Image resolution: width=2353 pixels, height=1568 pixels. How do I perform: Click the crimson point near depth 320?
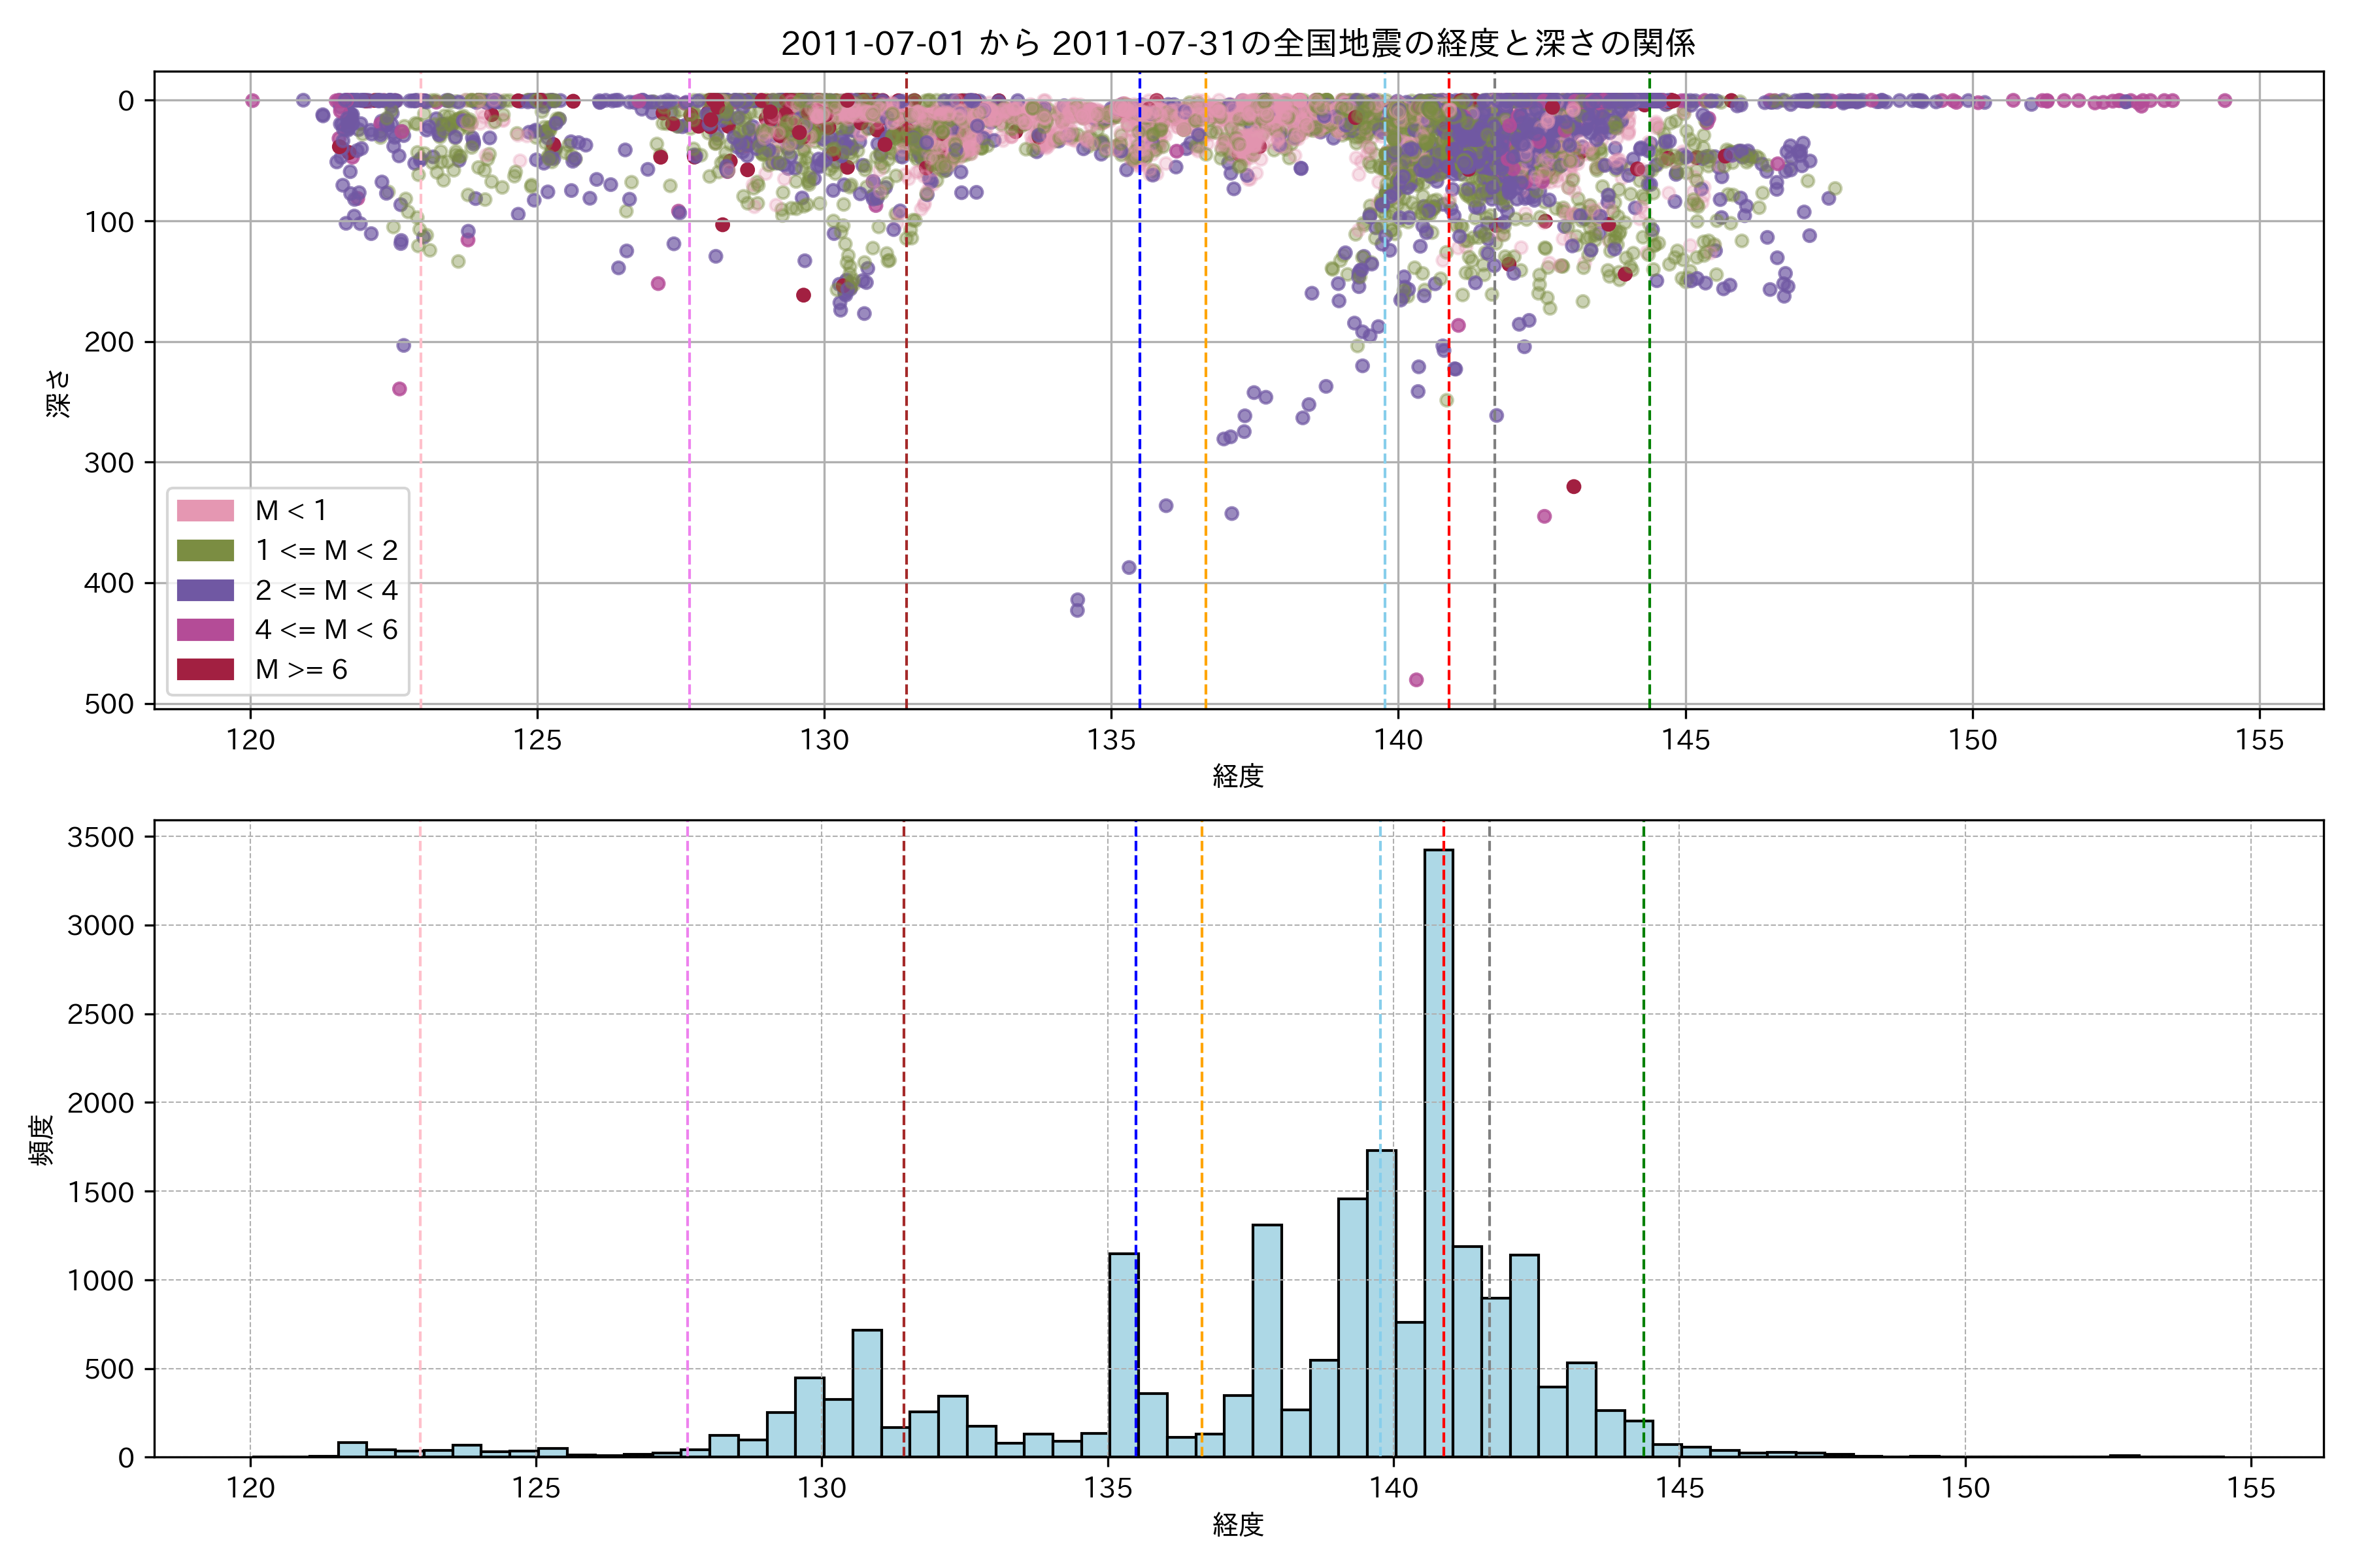pos(1574,487)
